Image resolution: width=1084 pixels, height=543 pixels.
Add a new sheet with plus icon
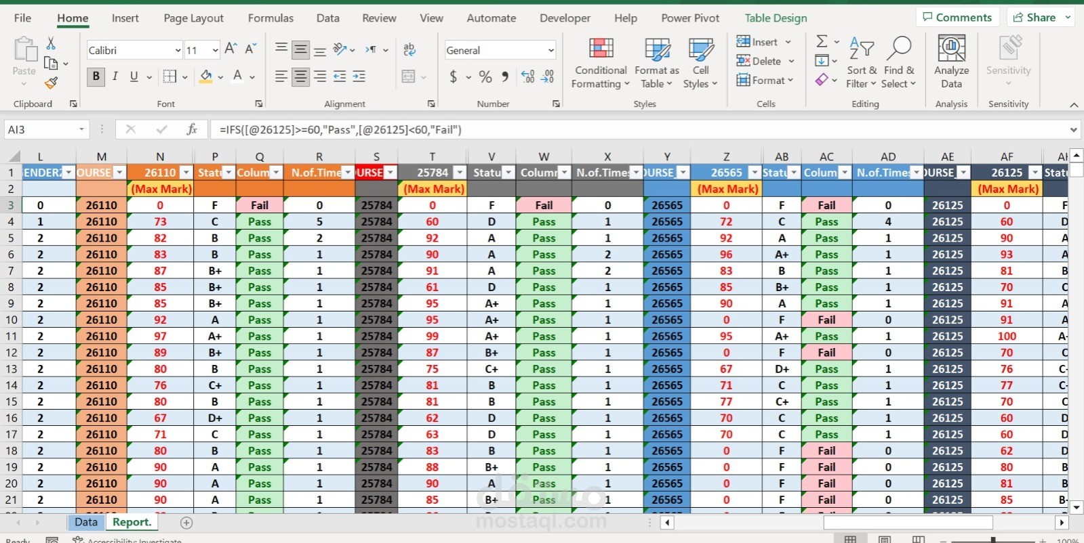(x=186, y=523)
